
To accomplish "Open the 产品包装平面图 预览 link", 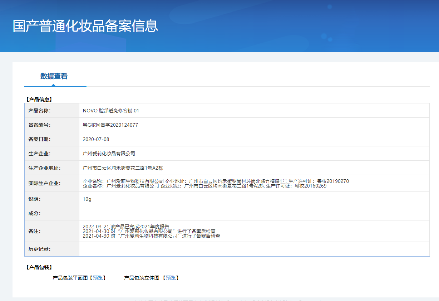I will coord(97,278).
